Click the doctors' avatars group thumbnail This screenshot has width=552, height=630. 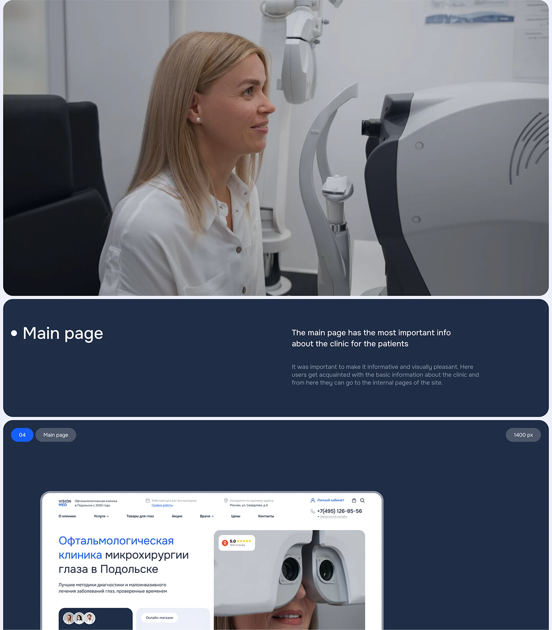click(x=79, y=618)
